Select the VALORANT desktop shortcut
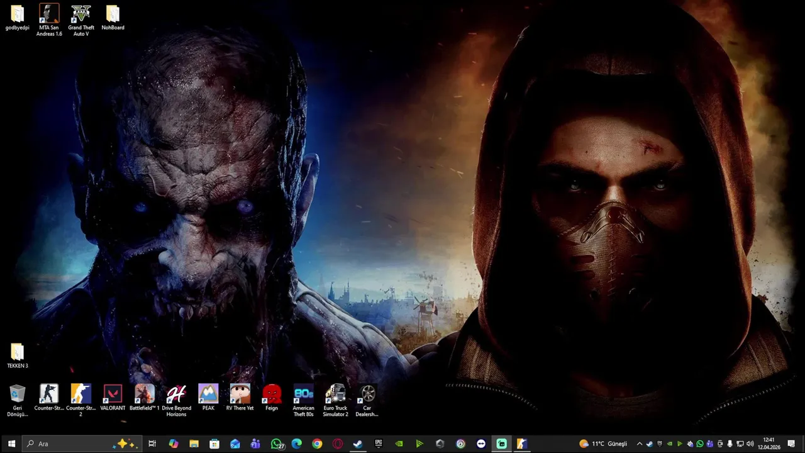Screen dimensions: 805x453 pyautogui.click(x=113, y=398)
